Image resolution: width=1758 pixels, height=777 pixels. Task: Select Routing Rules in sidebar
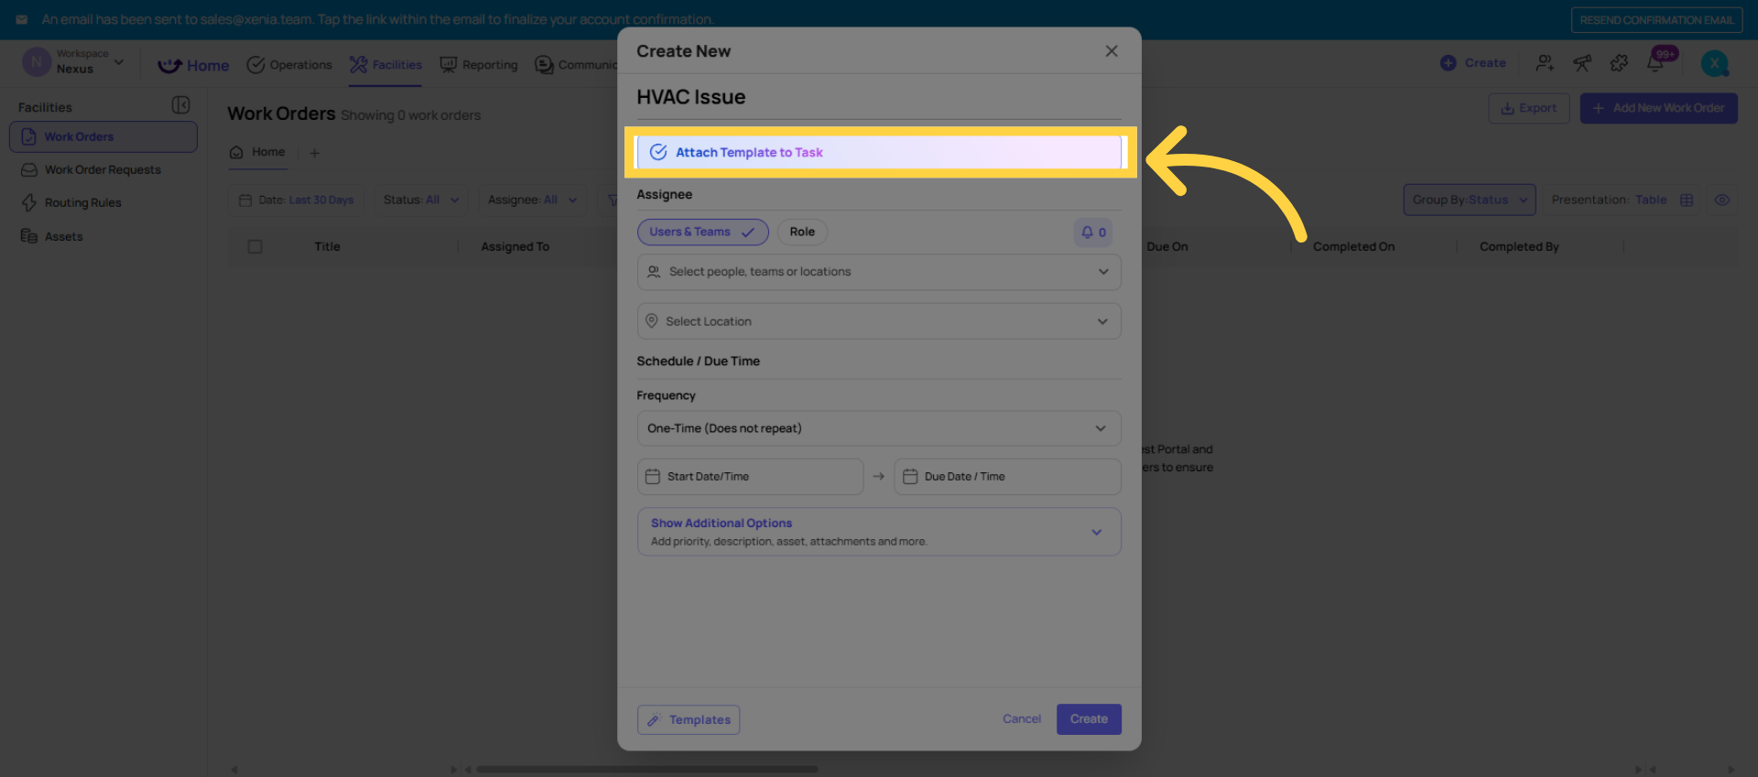[103, 203]
